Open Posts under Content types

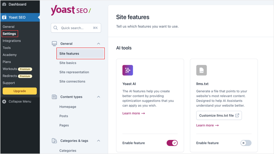tap(64, 116)
